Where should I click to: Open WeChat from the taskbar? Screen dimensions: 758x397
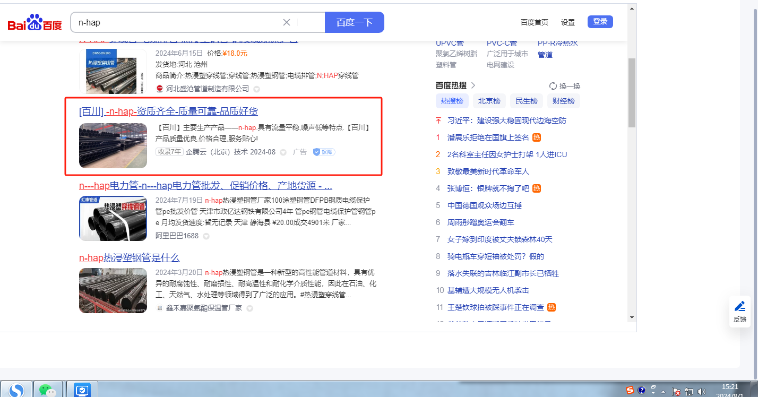click(x=48, y=390)
